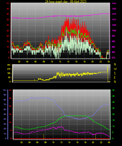Click the E compass direction label

coord(115,78)
